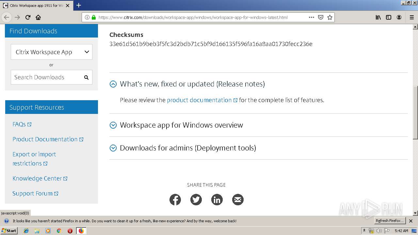Screen dimensions: 418x235
Task: Share this page on Facebook
Action: [175, 199]
